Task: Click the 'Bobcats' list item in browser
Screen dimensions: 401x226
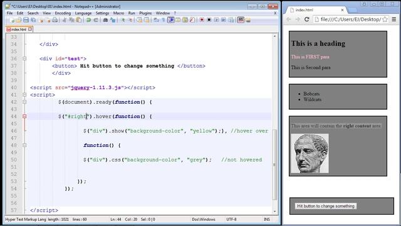Action: click(x=311, y=94)
